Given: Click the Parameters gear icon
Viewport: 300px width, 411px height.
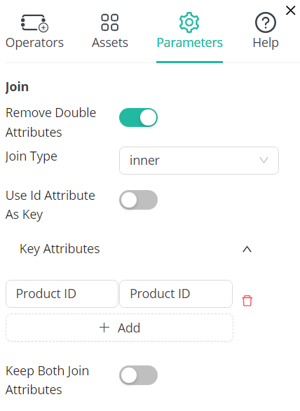Looking at the screenshot, I should pyautogui.click(x=189, y=22).
